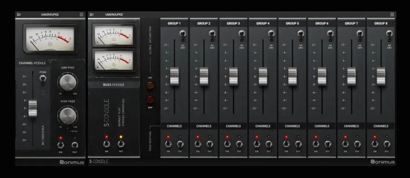Open hamburger menu in Buss Module window

tap(392, 14)
